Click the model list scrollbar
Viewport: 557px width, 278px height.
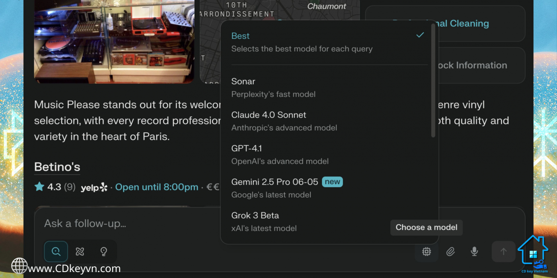click(x=433, y=81)
